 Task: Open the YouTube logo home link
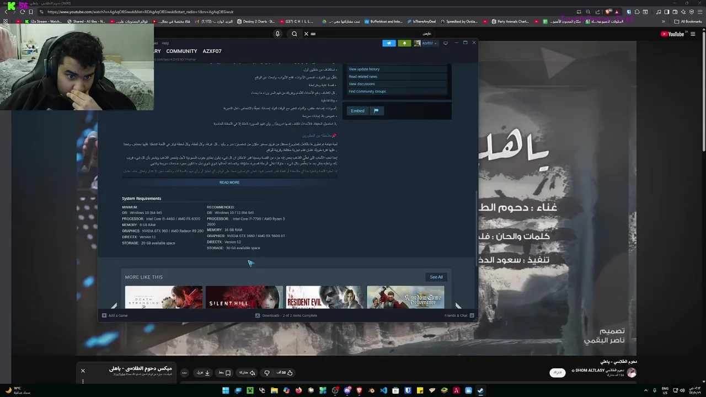point(672,34)
